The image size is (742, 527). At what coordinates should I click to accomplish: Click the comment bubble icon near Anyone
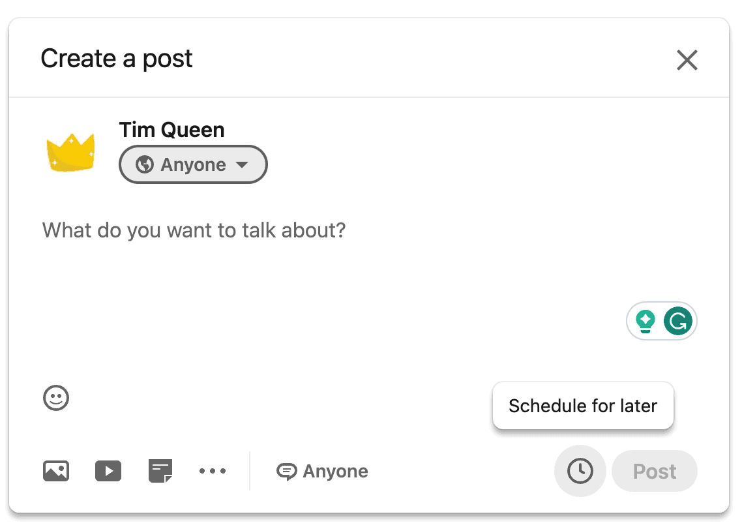point(287,472)
